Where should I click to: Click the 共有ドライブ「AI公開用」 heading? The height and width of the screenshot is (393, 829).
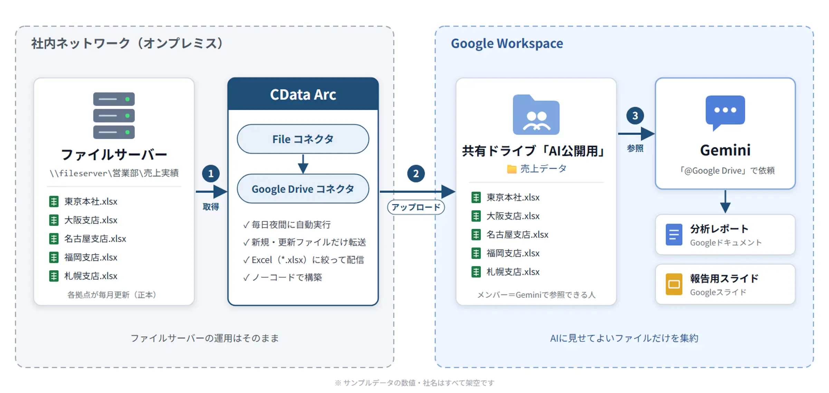tap(534, 151)
